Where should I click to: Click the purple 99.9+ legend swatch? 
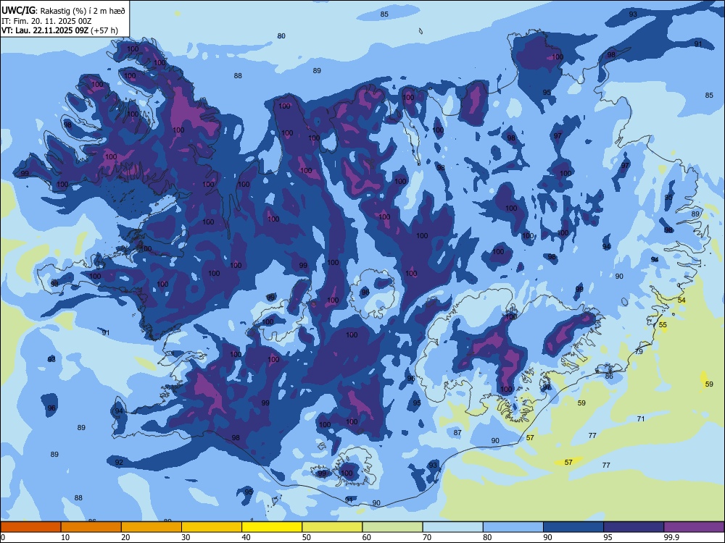pyautogui.click(x=694, y=527)
